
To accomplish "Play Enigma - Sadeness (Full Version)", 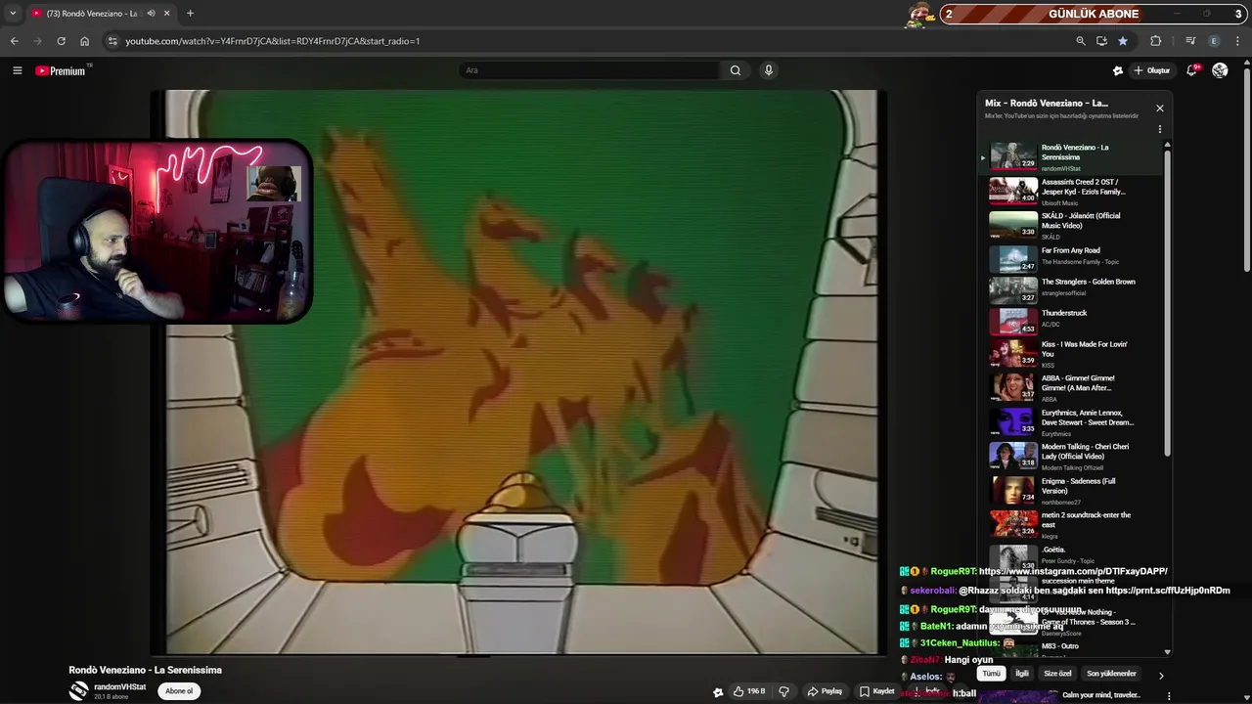I will 1070,490.
